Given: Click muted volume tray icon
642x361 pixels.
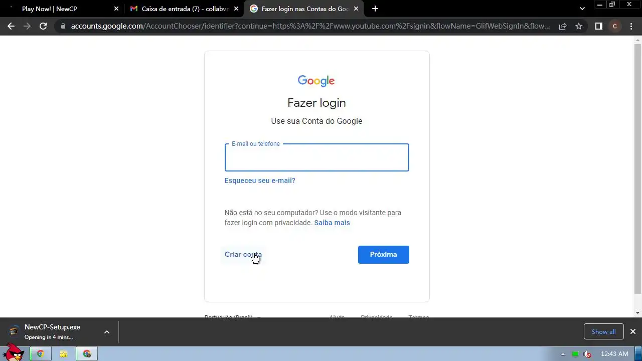Looking at the screenshot, I should pos(587,354).
